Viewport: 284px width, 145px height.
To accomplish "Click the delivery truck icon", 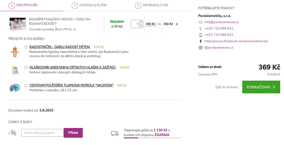I will point(115,133).
